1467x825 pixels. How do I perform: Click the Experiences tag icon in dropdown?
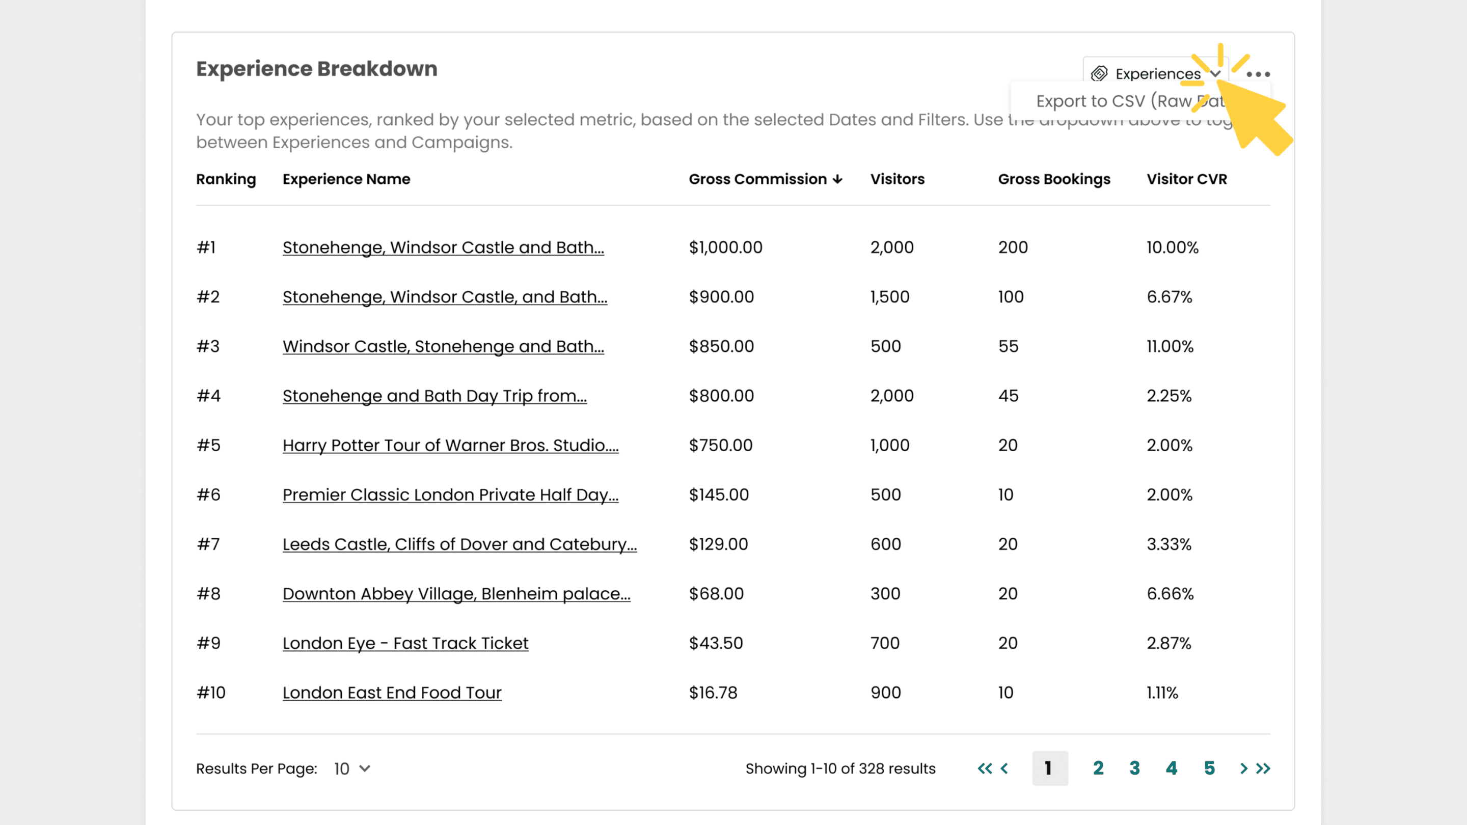[x=1099, y=74]
